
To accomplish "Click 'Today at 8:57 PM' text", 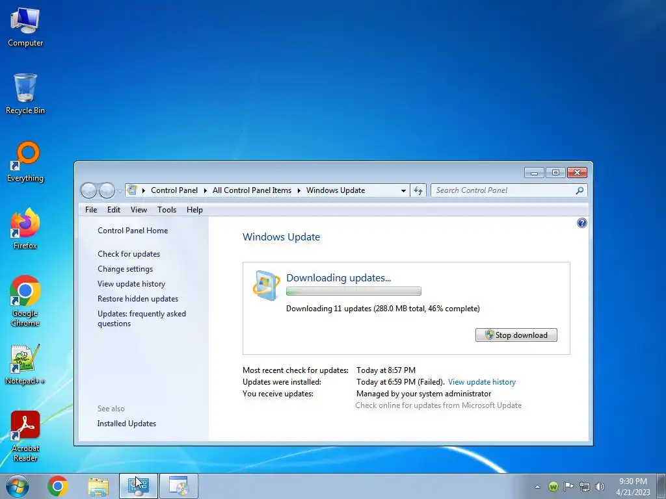I will 386,370.
